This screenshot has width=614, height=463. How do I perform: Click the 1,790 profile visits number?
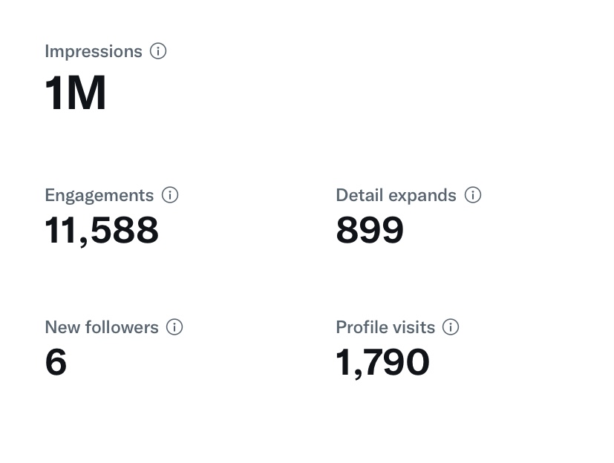point(382,363)
